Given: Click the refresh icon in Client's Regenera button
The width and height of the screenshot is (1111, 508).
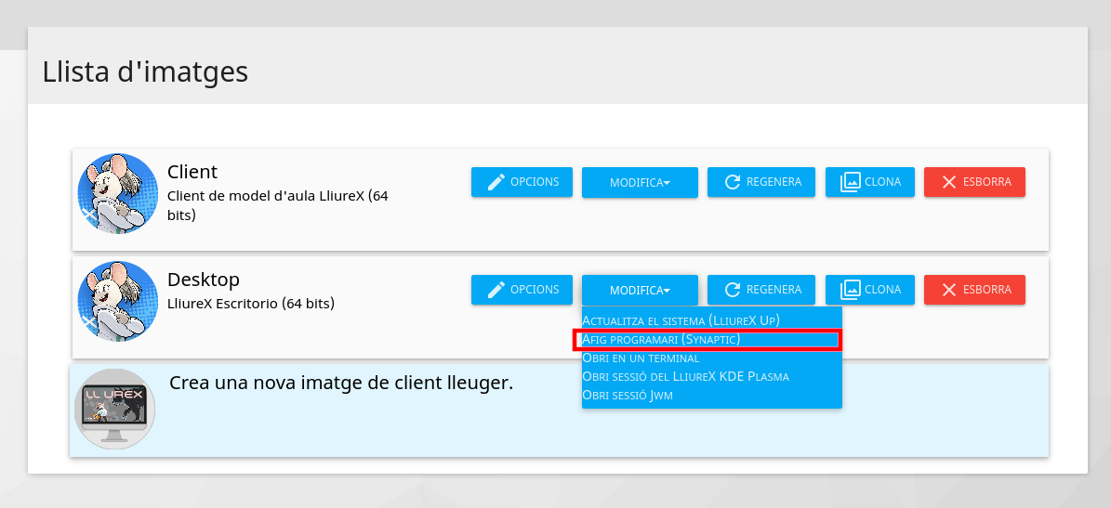Looking at the screenshot, I should click(733, 182).
